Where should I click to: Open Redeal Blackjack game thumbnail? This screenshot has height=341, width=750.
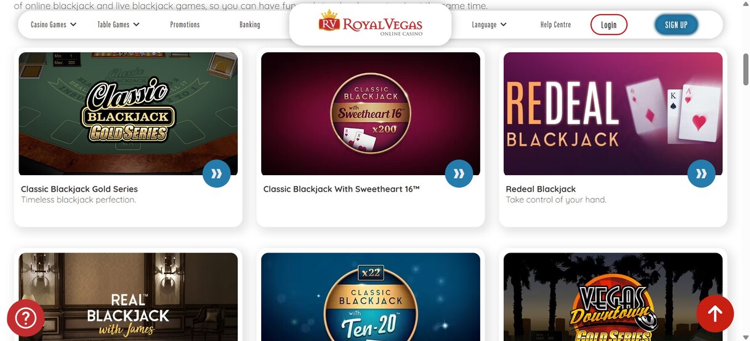[x=613, y=114]
